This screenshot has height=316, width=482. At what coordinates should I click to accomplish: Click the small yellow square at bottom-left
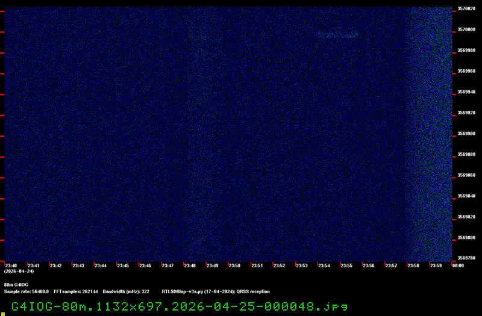3,314
